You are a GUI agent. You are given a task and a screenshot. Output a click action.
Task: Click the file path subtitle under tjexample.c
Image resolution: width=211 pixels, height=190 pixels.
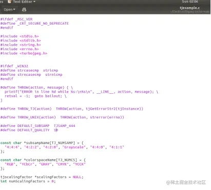(190, 12)
